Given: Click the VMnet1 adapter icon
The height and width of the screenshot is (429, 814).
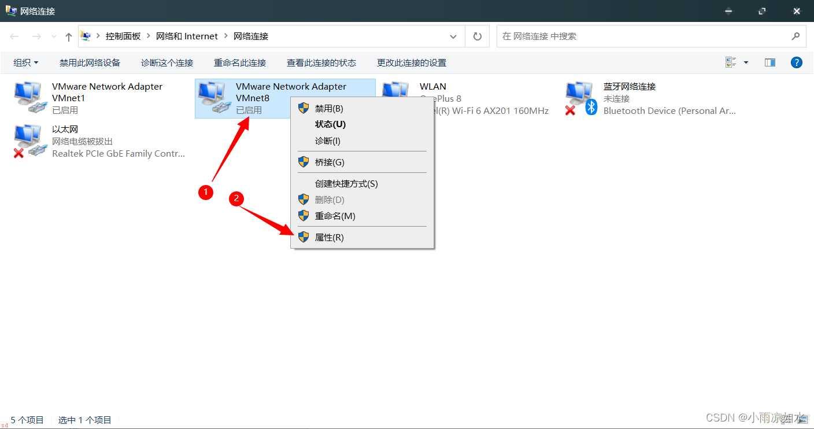Looking at the screenshot, I should pyautogui.click(x=30, y=97).
